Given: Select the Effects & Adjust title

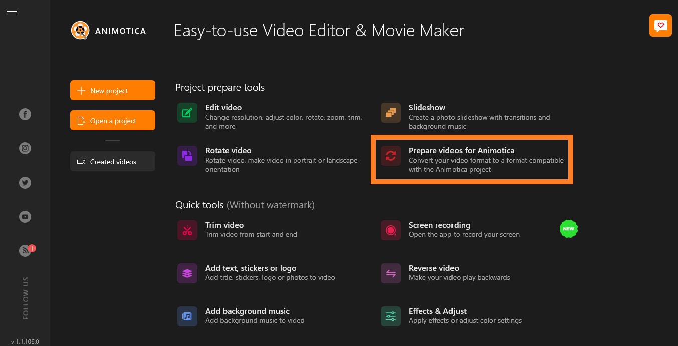Looking at the screenshot, I should click(437, 311).
